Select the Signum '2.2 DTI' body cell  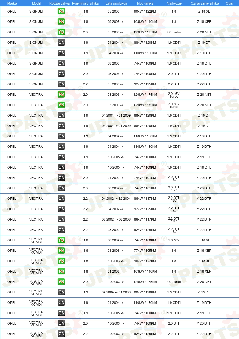click(x=174, y=84)
